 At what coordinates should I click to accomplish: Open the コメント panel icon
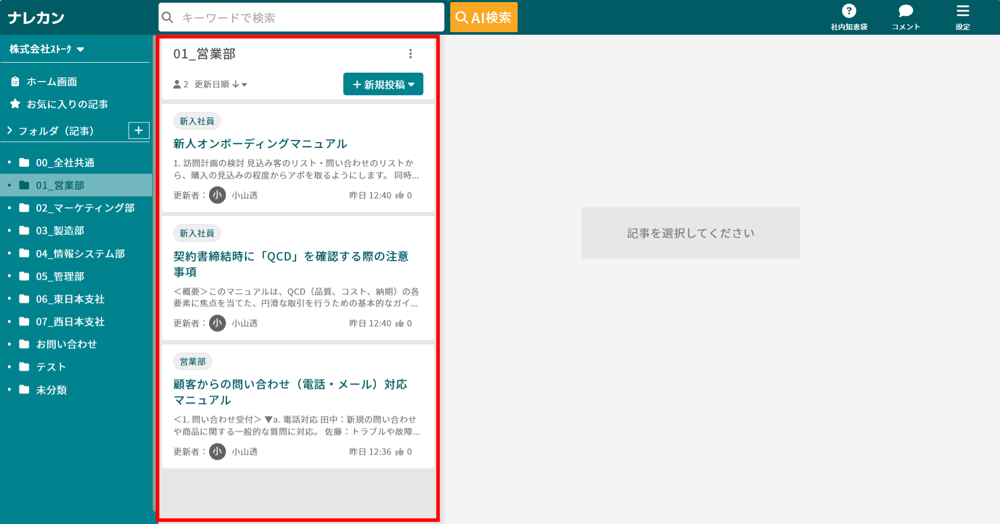pos(905,10)
